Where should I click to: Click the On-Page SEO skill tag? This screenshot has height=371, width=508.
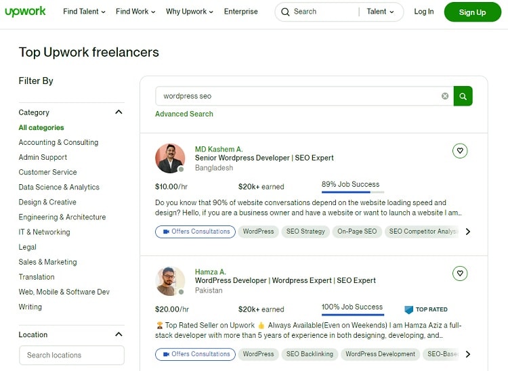pos(357,232)
